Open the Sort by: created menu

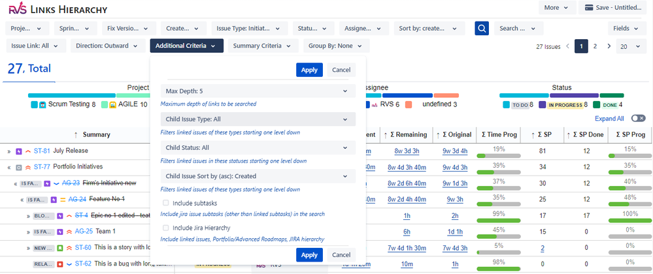pyautogui.click(x=429, y=28)
